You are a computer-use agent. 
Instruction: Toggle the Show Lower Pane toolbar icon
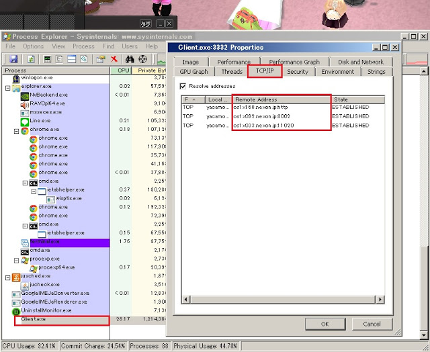(72, 59)
